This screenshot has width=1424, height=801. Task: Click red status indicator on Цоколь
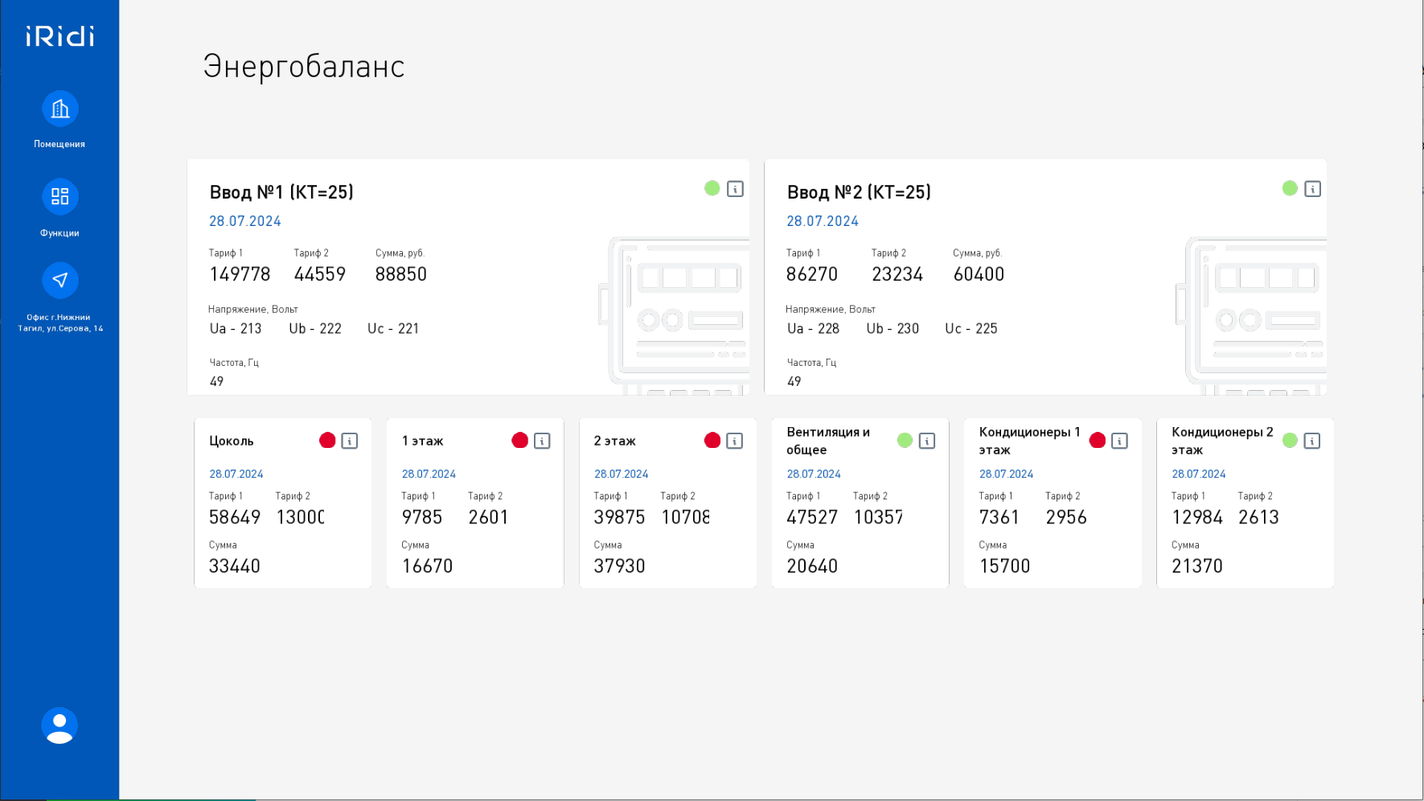[327, 441]
